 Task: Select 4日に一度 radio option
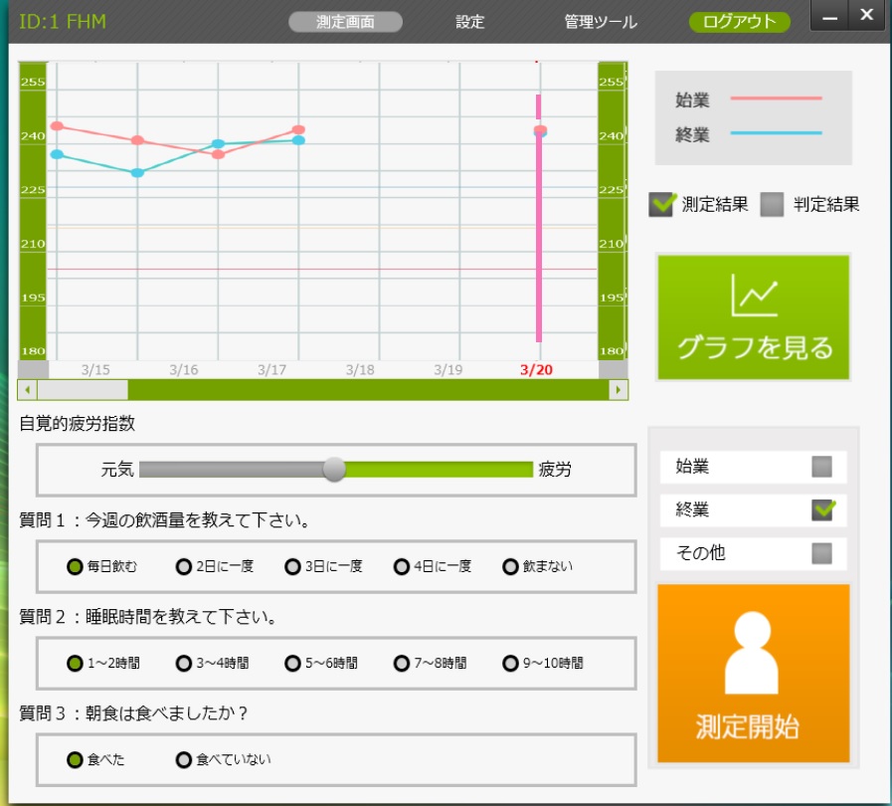(x=402, y=566)
